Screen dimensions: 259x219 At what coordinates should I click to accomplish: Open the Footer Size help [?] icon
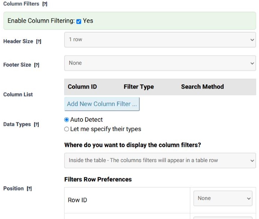[x=37, y=65]
